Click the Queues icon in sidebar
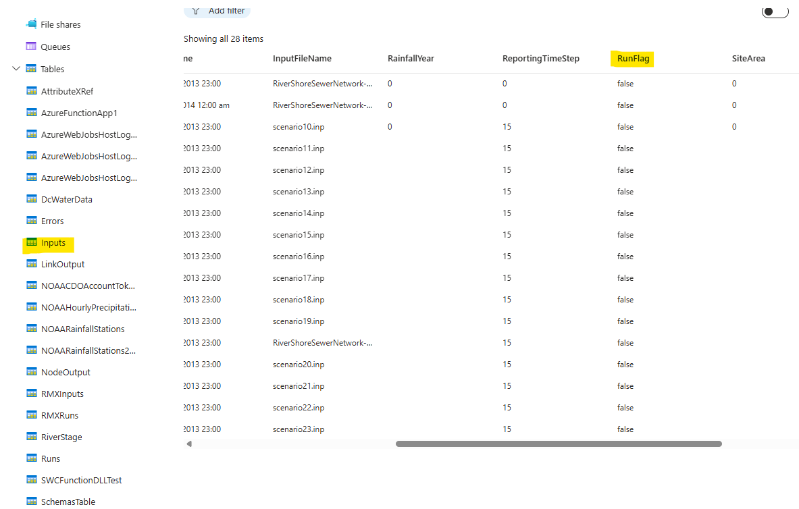This screenshot has height=509, width=799. (31, 47)
